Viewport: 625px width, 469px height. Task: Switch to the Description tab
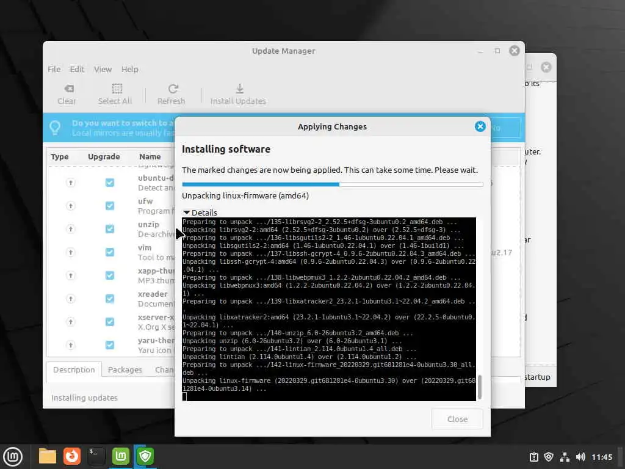pyautogui.click(x=74, y=369)
